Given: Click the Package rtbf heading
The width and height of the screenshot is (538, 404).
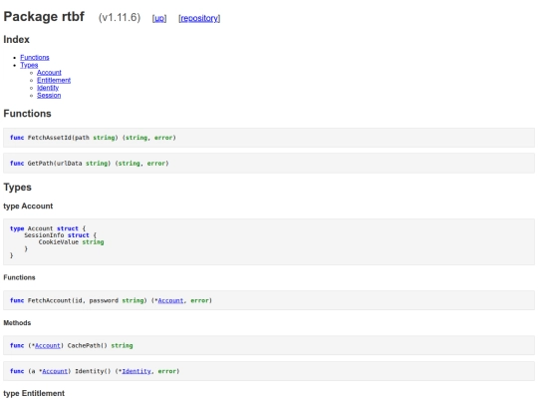Looking at the screenshot, I should tap(44, 17).
